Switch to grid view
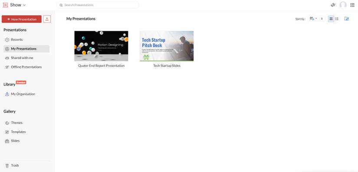The height and width of the screenshot is (172, 358). (331, 19)
